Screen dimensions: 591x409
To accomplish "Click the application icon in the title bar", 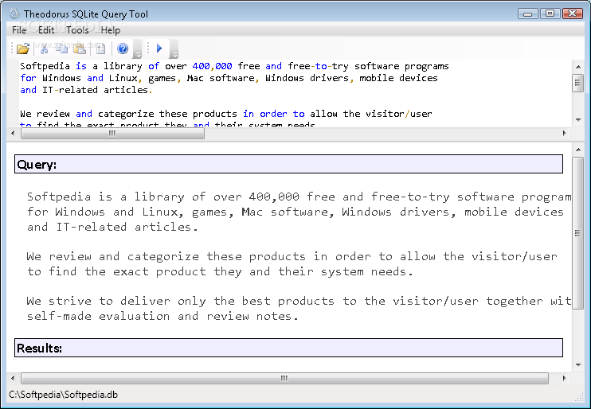I will (14, 14).
